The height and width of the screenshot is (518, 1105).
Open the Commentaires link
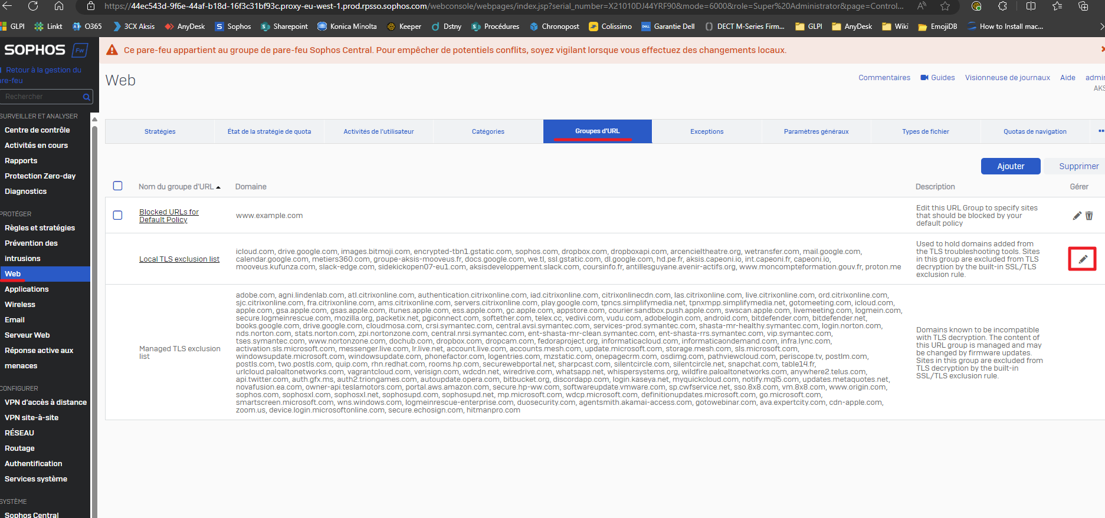pos(884,78)
